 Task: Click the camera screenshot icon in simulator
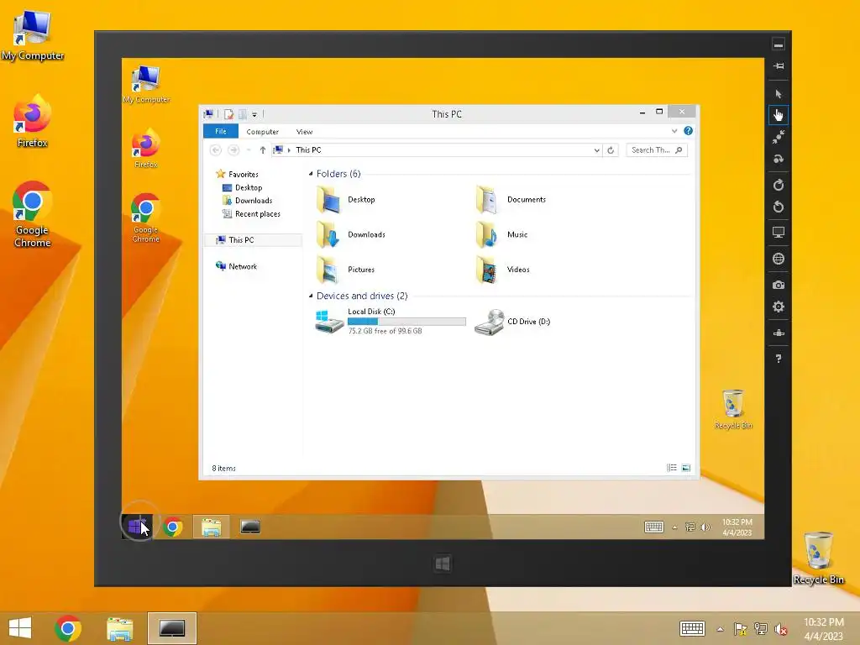pos(779,285)
